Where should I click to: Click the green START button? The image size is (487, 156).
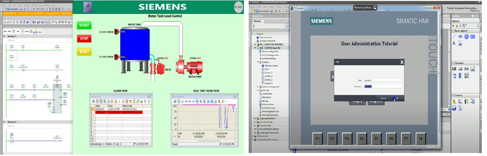tap(84, 25)
